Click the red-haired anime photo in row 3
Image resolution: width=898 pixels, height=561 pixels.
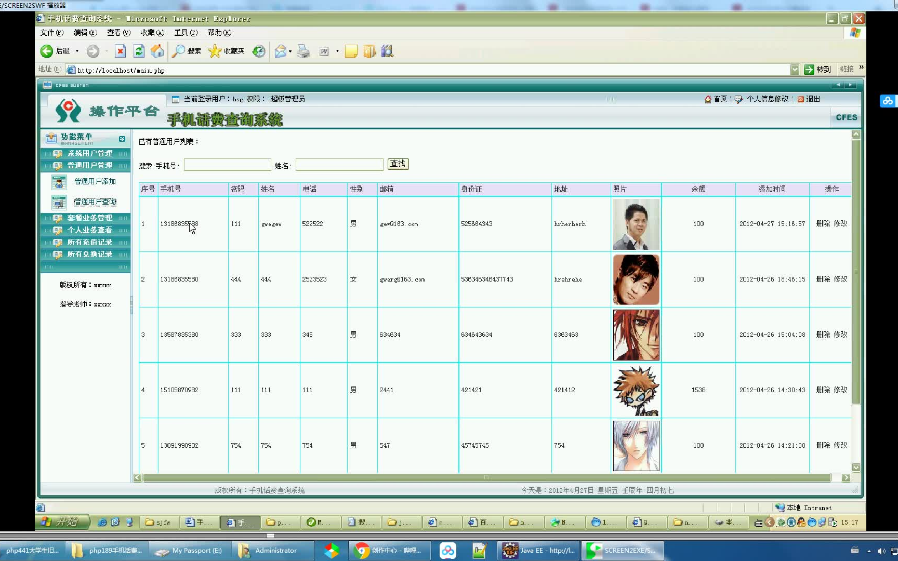click(636, 335)
